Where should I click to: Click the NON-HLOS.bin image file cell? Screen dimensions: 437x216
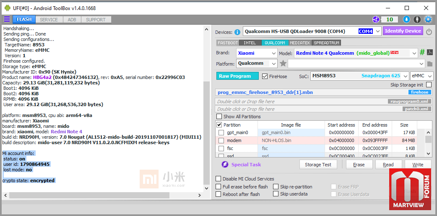[291, 140]
